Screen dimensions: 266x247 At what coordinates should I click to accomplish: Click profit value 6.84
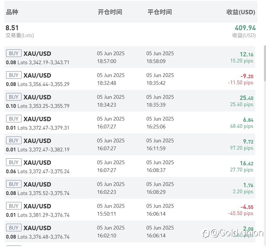point(248,120)
